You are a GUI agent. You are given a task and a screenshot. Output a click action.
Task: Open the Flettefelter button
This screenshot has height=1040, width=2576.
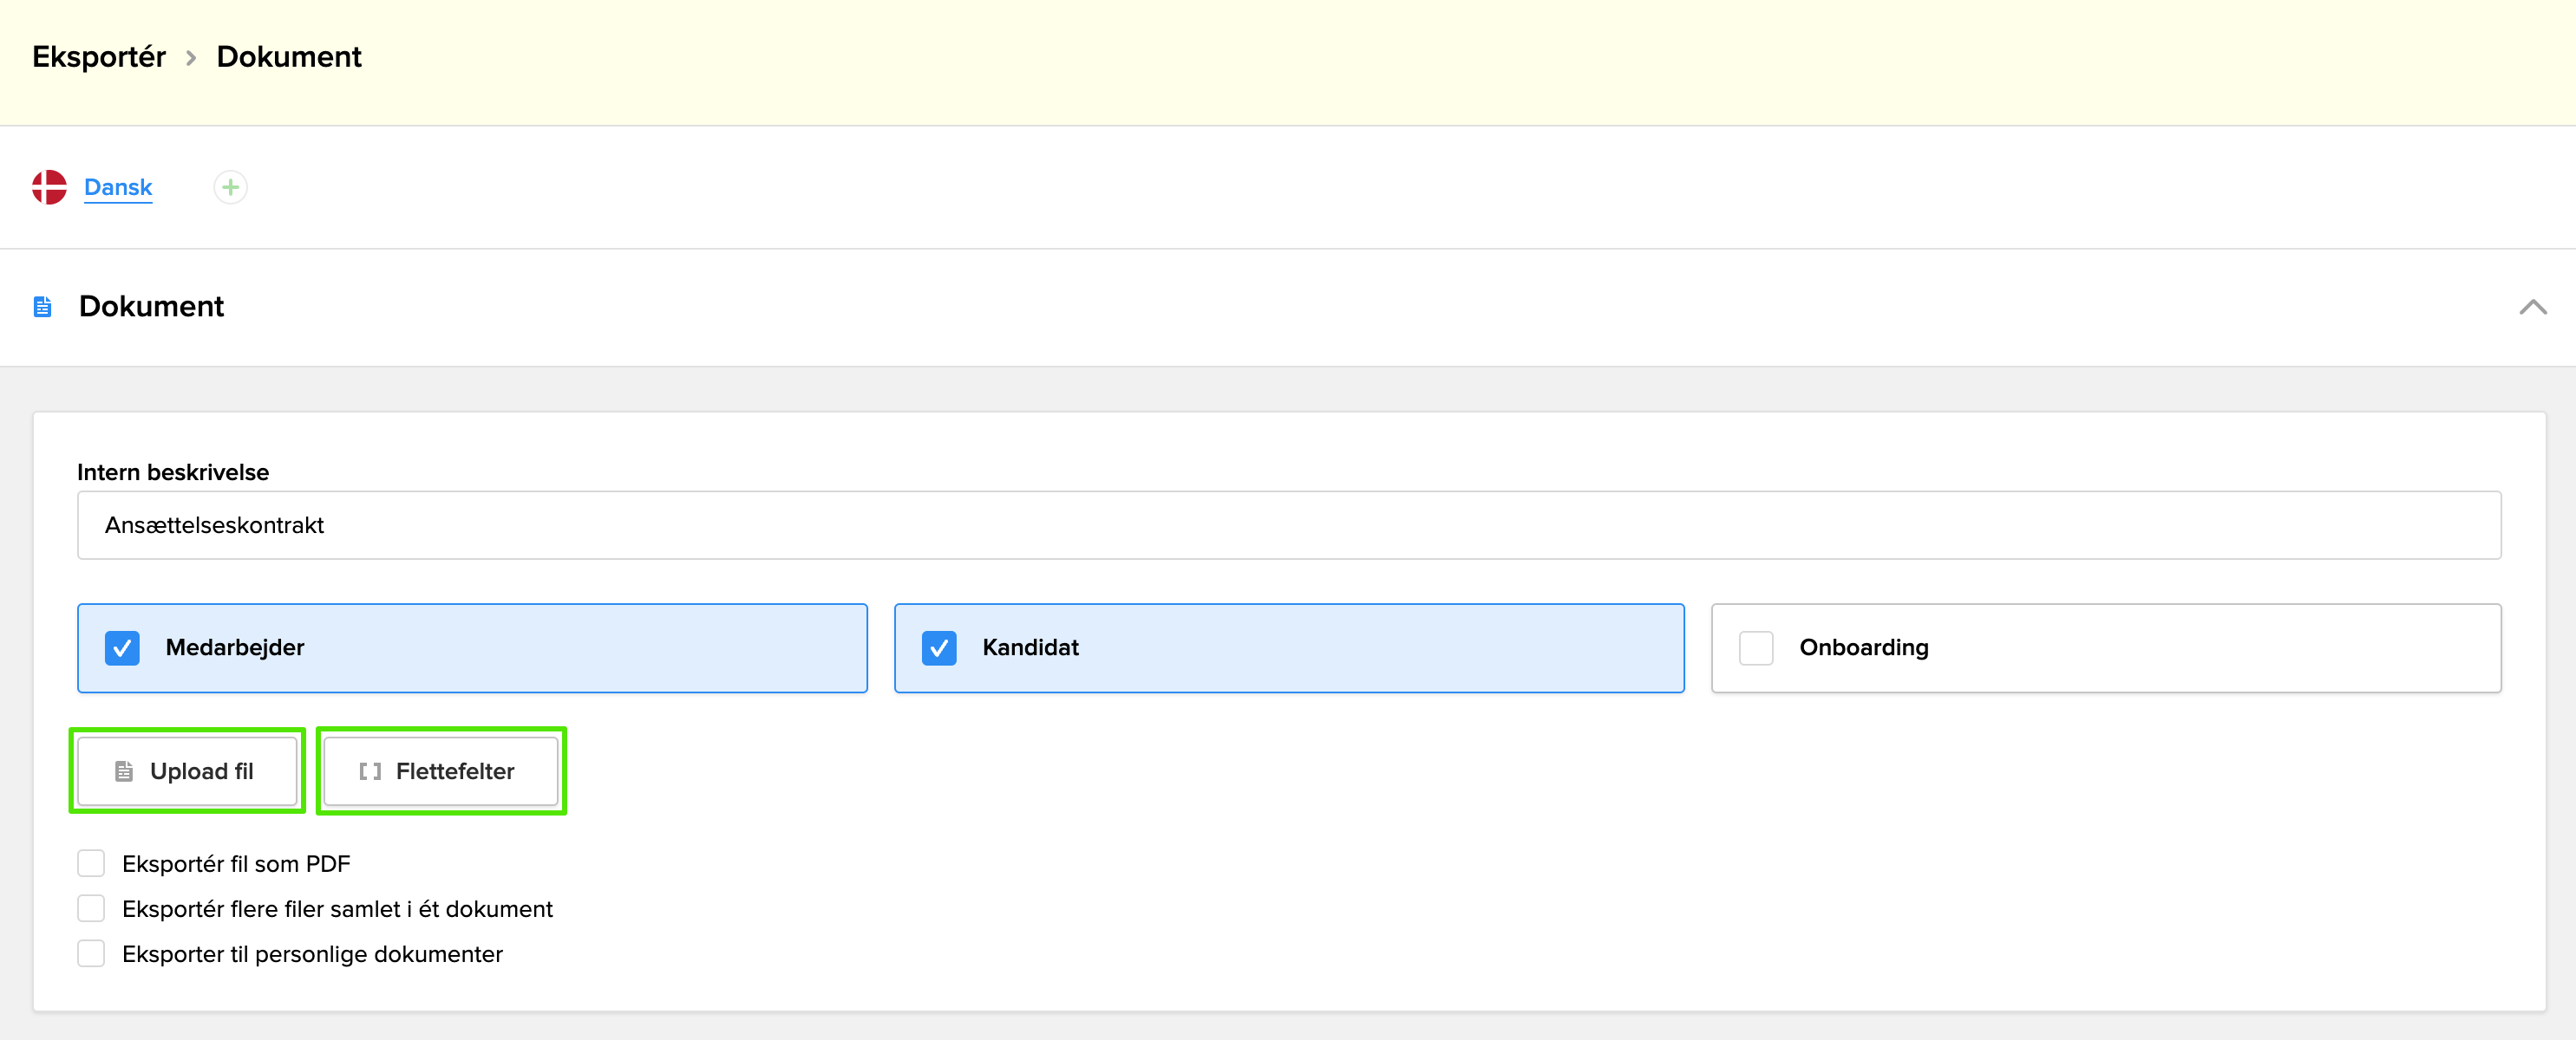441,771
